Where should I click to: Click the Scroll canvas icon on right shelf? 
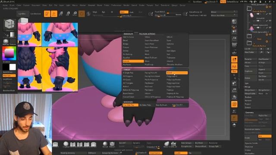pyautogui.click(x=234, y=32)
